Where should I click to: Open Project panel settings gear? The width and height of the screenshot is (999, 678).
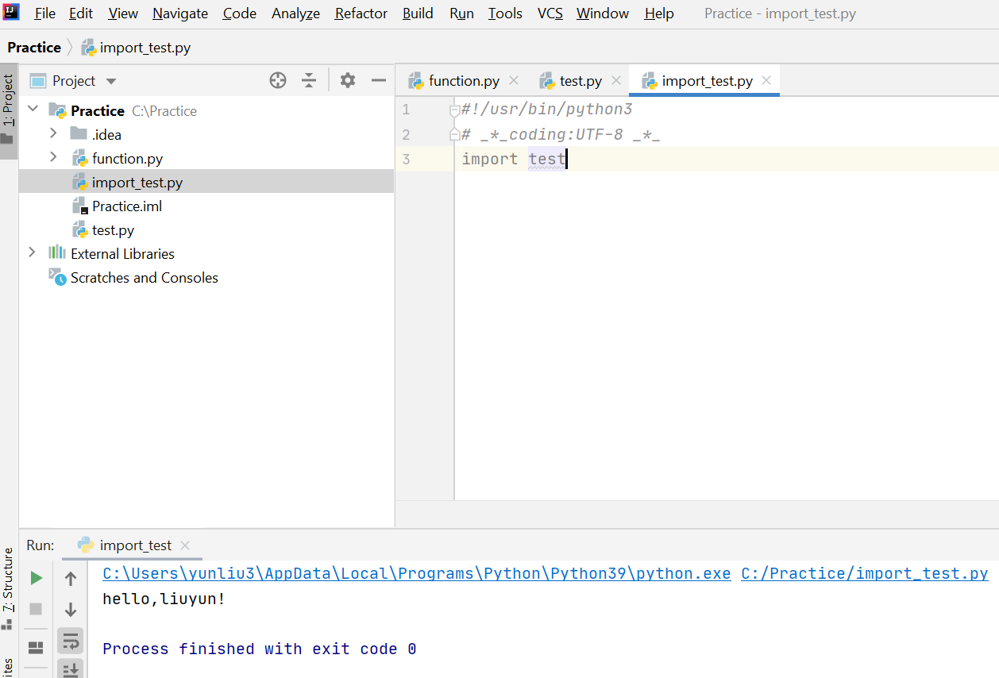coord(347,80)
